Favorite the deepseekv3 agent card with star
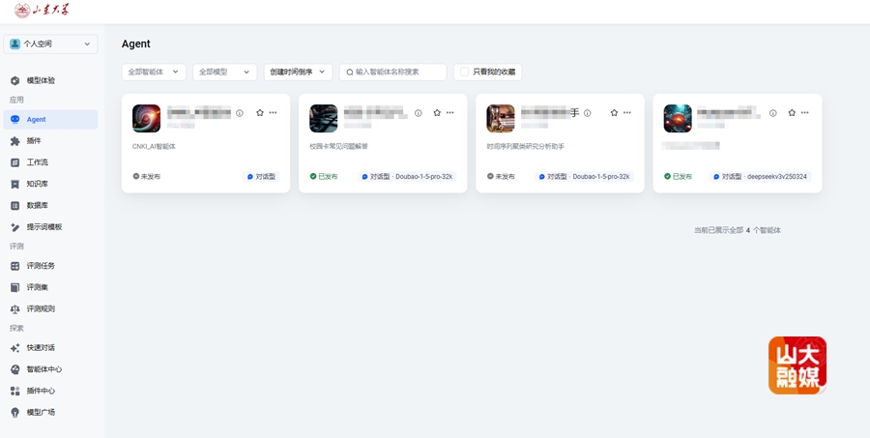The image size is (870, 438). click(x=792, y=113)
